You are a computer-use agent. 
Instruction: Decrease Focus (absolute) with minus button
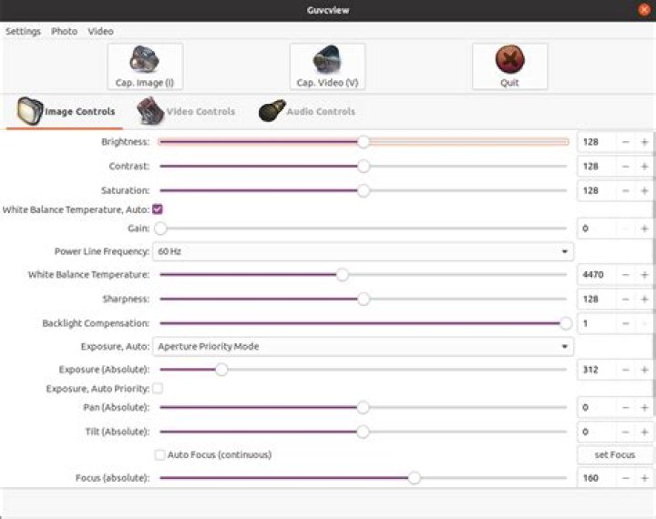pos(625,478)
